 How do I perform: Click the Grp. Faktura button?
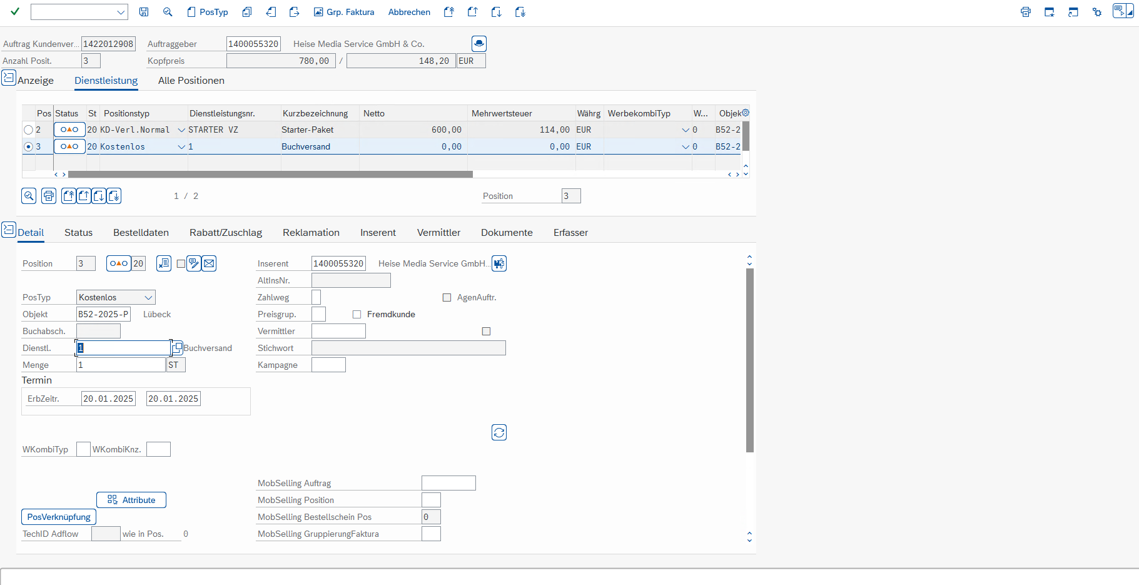click(344, 12)
